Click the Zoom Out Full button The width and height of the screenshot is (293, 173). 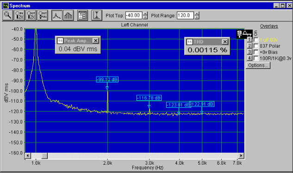(x=43, y=15)
